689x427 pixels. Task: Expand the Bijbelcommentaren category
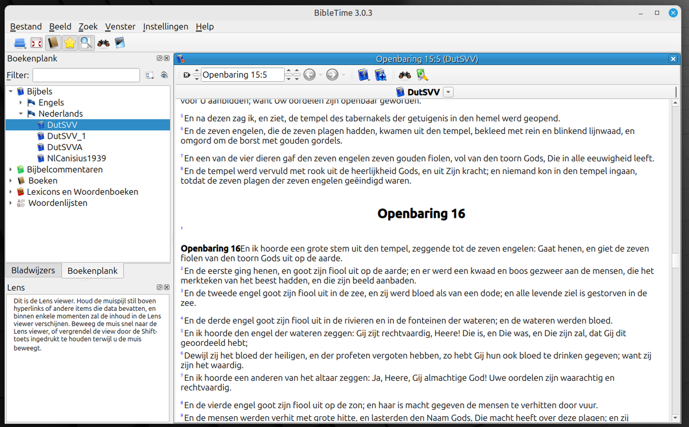[x=10, y=169]
